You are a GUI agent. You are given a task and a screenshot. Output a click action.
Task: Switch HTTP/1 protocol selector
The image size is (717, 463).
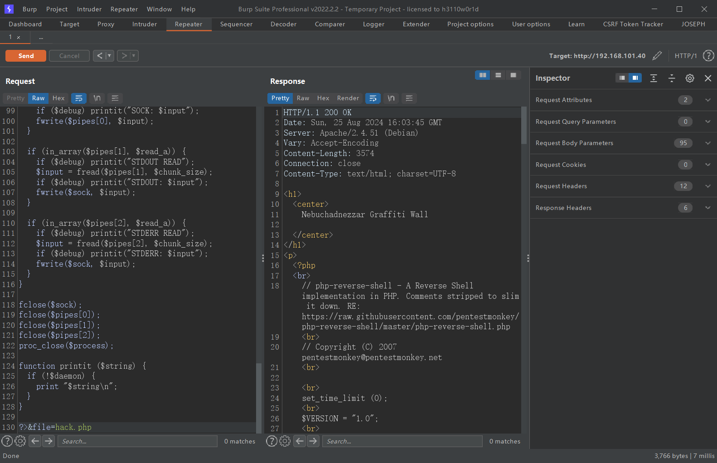tap(686, 56)
